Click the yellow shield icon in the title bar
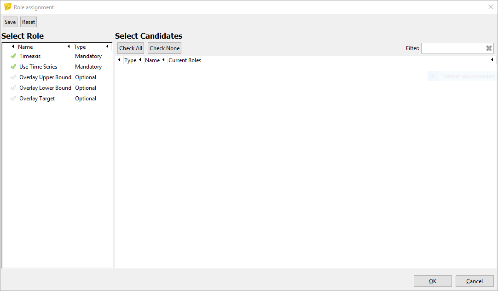The image size is (498, 291). pyautogui.click(x=7, y=7)
